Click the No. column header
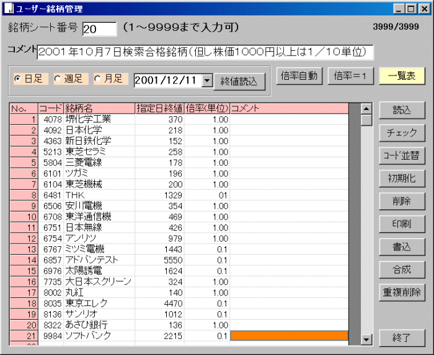Image resolution: width=434 pixels, height=355 pixels. pos(24,108)
